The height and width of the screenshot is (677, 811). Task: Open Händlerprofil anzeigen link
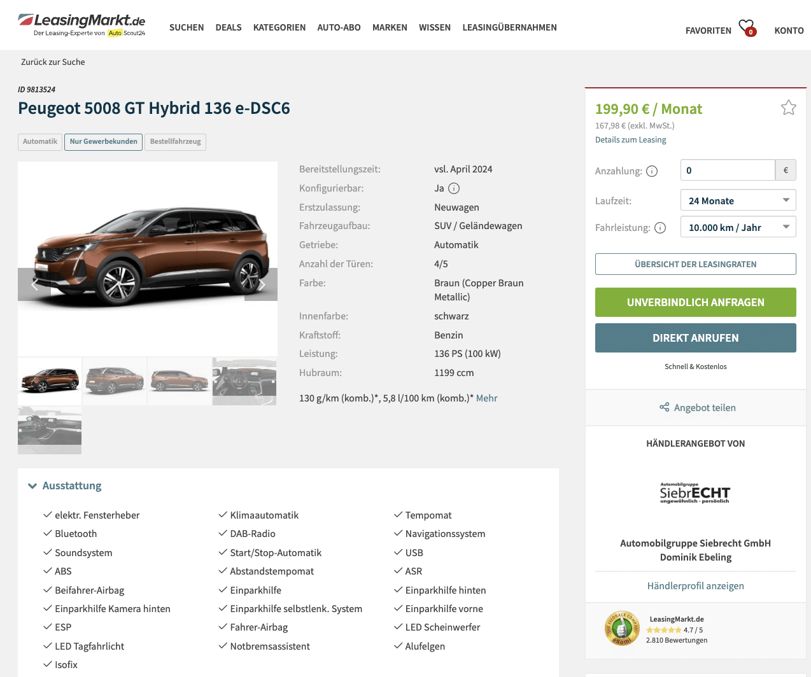(696, 586)
